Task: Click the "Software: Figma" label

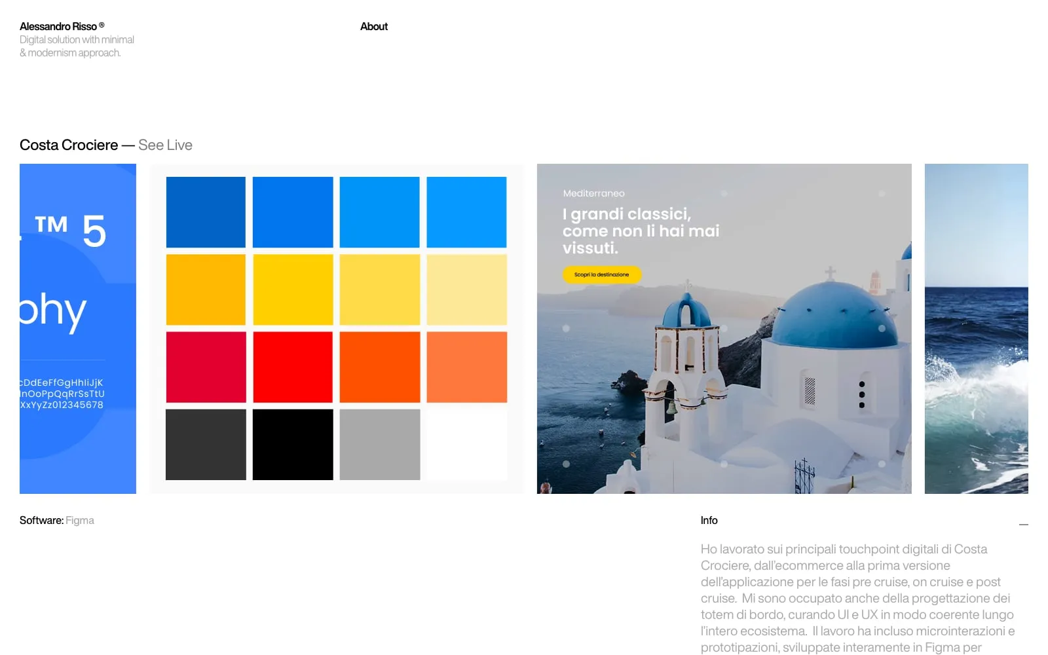Action: point(57,520)
